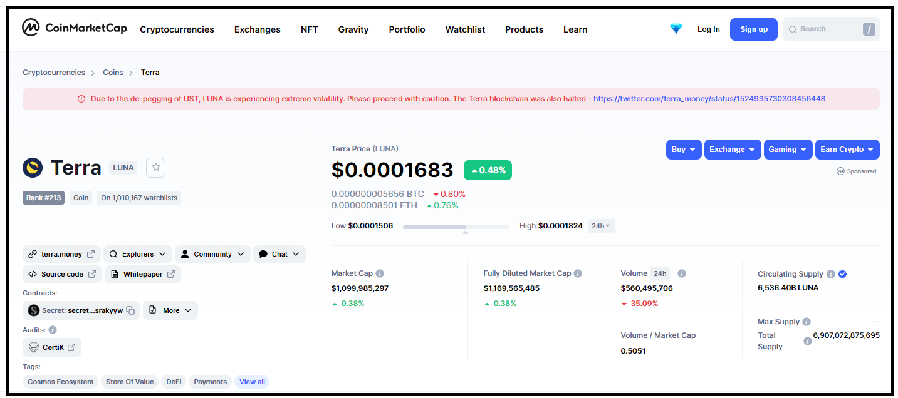Click the Total Supply info icon
Image resolution: width=898 pixels, height=398 pixels.
[808, 341]
